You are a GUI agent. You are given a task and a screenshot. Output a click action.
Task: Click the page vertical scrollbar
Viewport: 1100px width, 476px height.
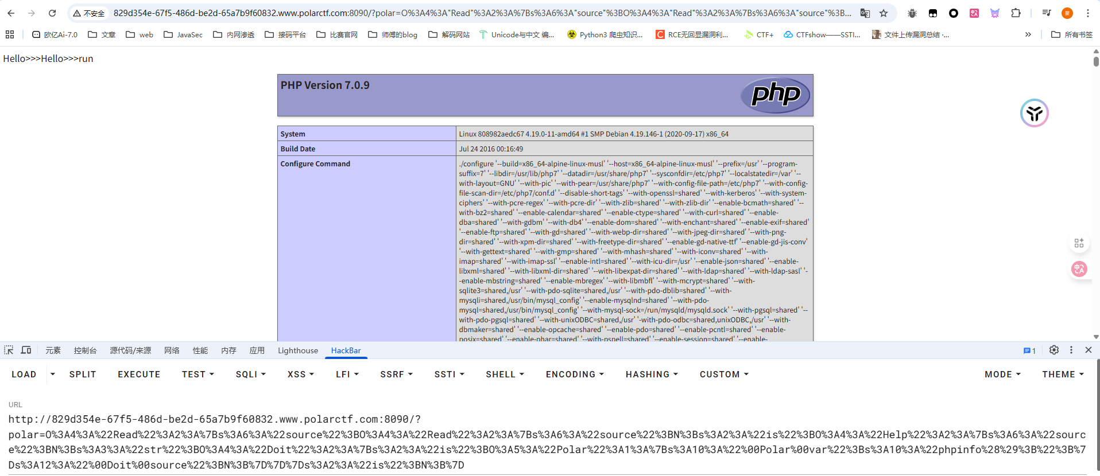[1095, 195]
